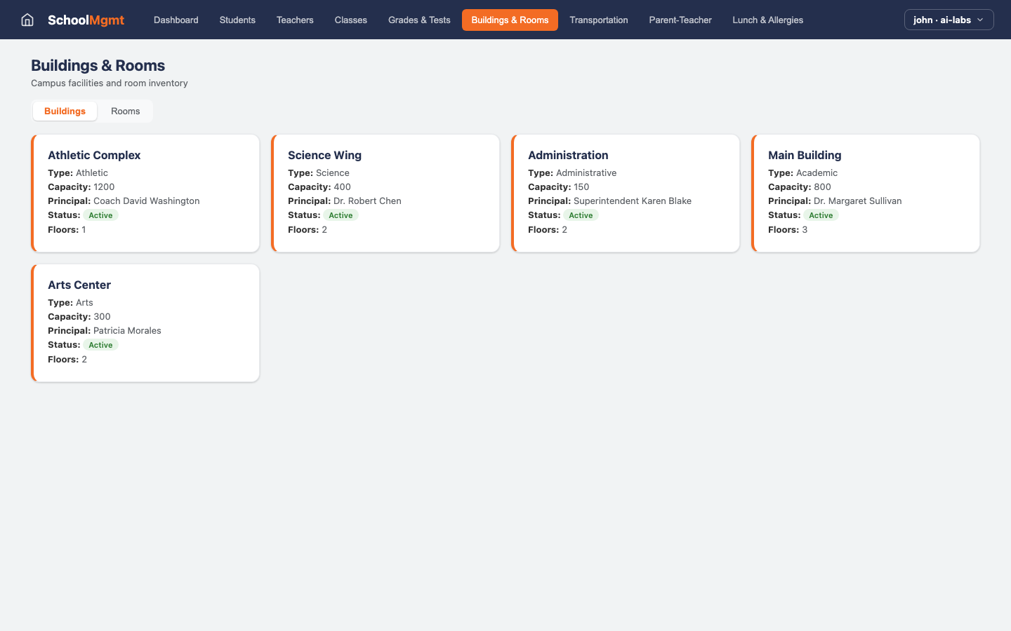Select the Arts Center card
Image resolution: width=1011 pixels, height=631 pixels.
point(145,323)
